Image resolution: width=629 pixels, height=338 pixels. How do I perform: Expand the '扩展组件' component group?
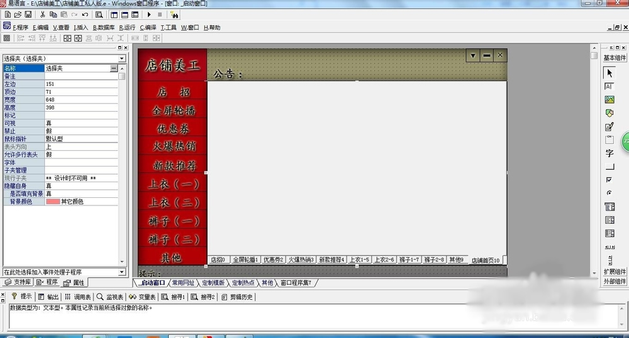(615, 271)
